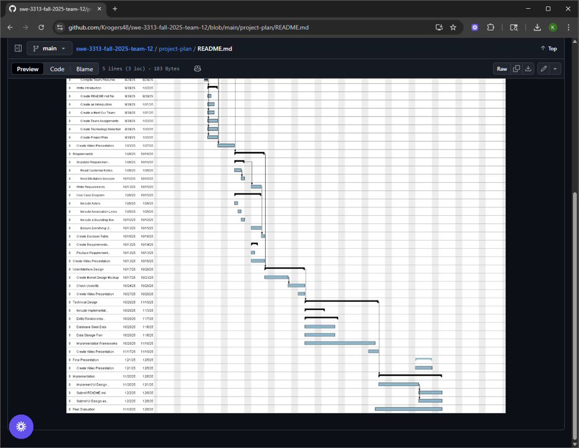The width and height of the screenshot is (579, 448).
Task: Bookmark this page with the star icon
Action: tap(453, 27)
